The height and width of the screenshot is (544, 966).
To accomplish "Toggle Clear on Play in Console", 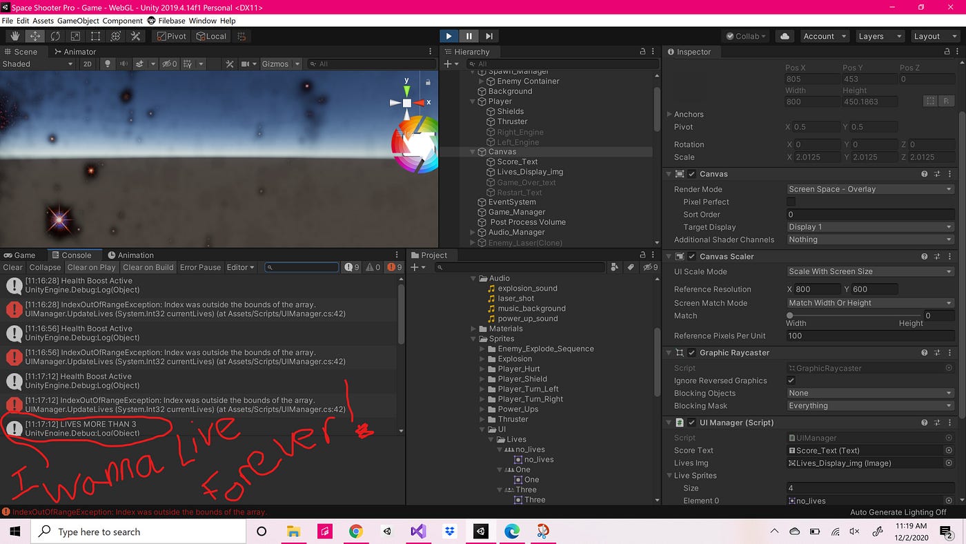I will pos(91,267).
